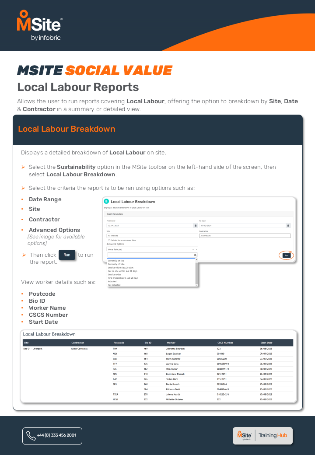Click the Start Date column header
This screenshot has height=455, width=315.
pos(266,343)
